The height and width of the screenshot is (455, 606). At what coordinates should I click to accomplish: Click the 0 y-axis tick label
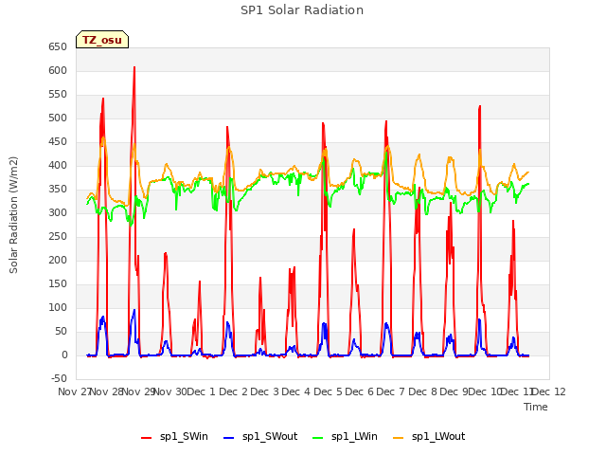pyautogui.click(x=64, y=355)
